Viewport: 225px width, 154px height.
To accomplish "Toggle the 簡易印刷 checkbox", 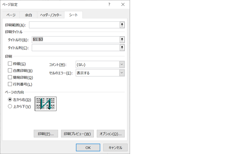I will click(10, 77).
